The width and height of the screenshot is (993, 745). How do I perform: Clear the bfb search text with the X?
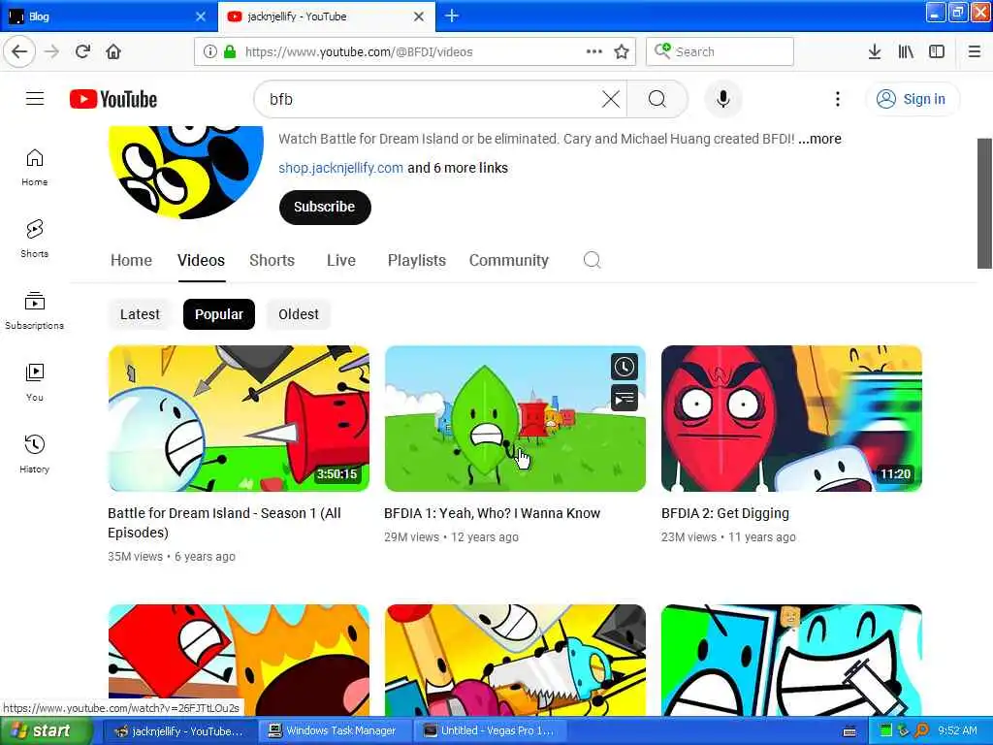[x=611, y=99]
